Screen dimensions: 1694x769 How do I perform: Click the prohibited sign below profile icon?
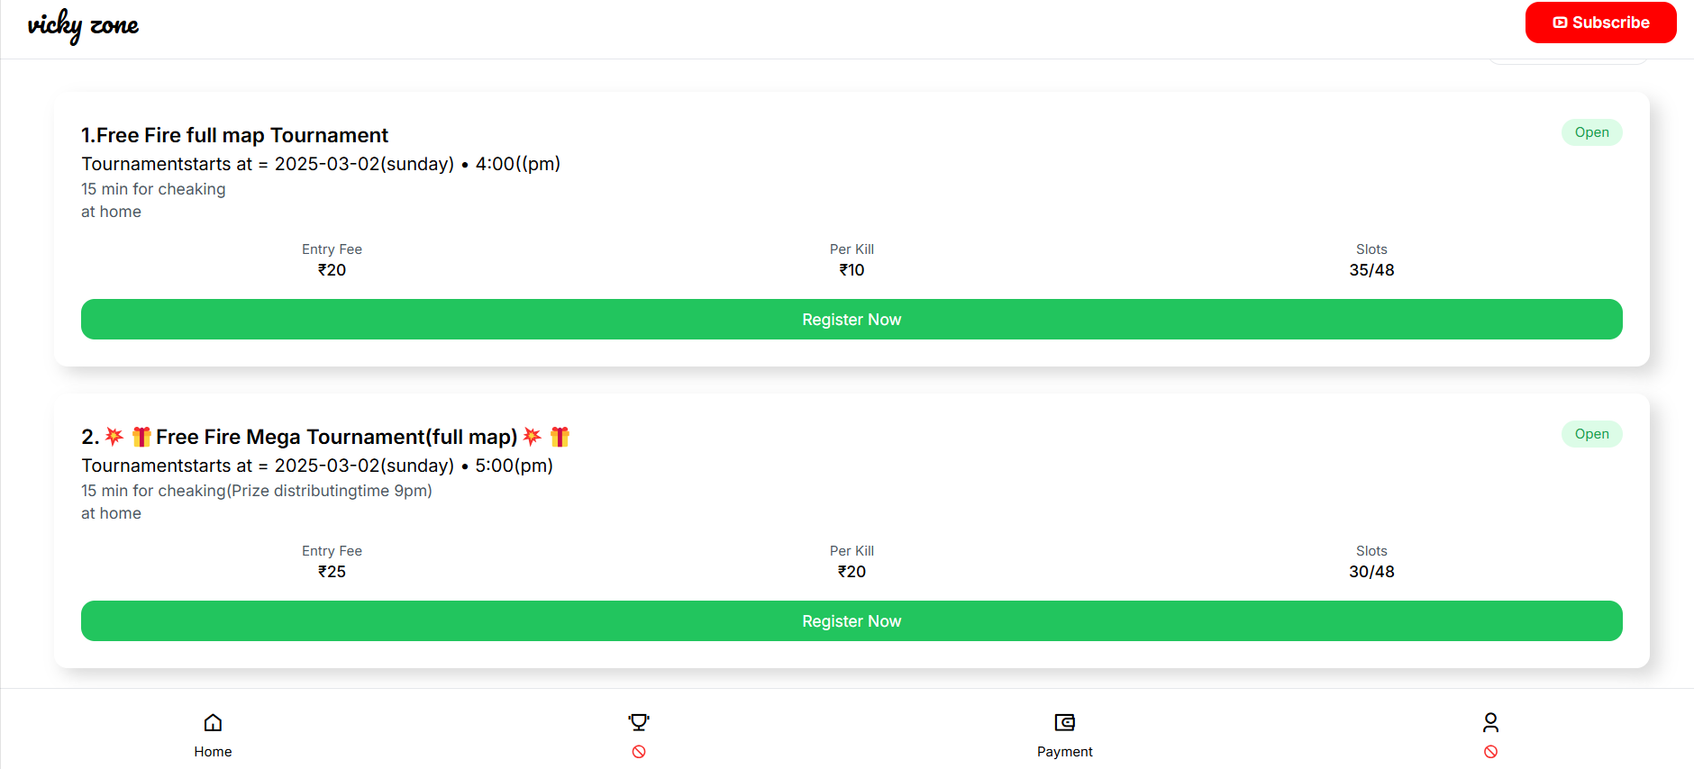pyautogui.click(x=1490, y=752)
